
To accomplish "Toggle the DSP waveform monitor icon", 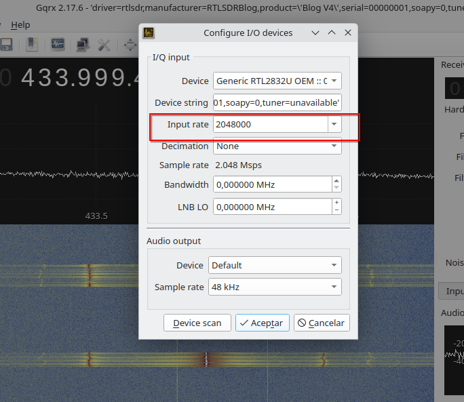I will [58, 45].
